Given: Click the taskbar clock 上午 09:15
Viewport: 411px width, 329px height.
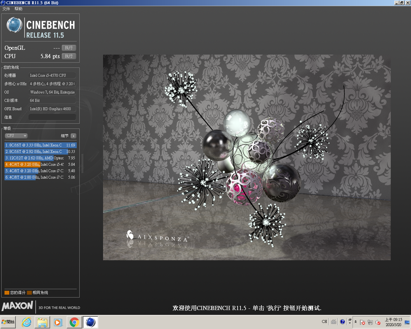Looking at the screenshot, I should point(393,322).
